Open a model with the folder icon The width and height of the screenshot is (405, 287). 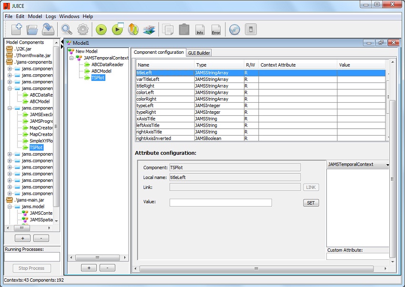32,30
